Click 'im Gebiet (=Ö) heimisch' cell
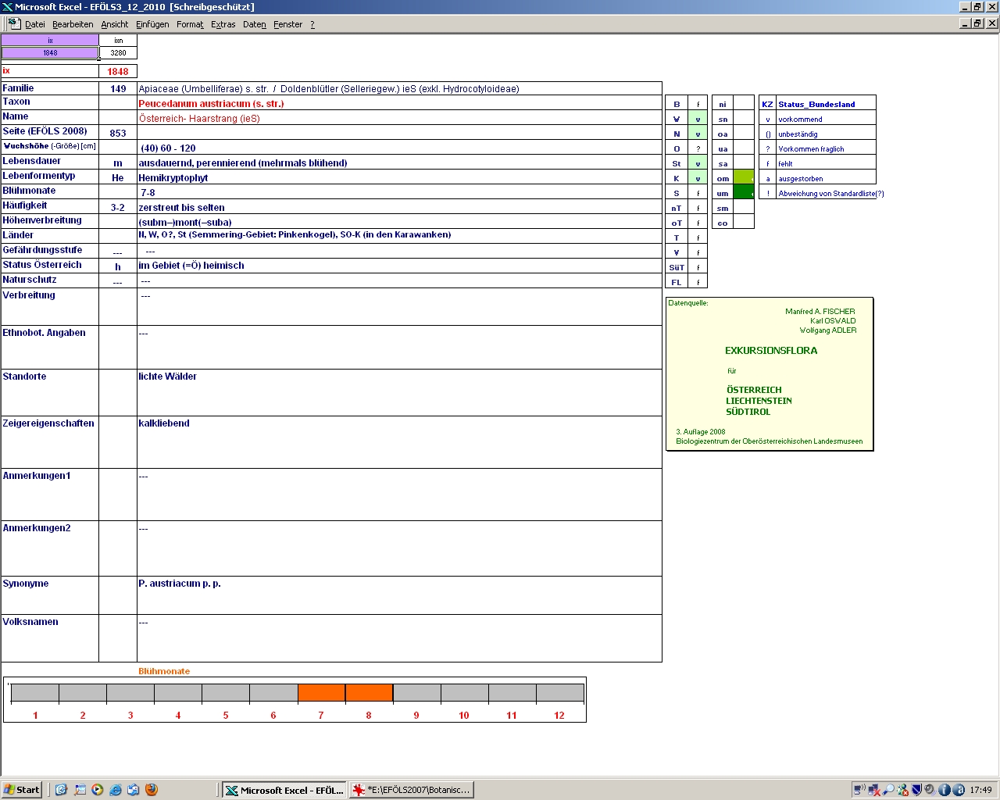 pyautogui.click(x=399, y=265)
